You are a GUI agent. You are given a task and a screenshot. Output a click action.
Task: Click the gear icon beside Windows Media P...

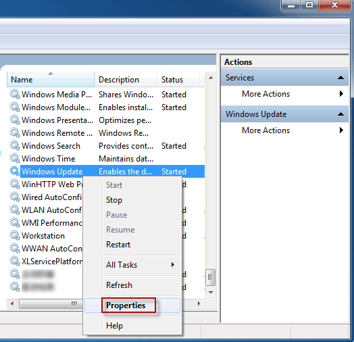tap(15, 94)
